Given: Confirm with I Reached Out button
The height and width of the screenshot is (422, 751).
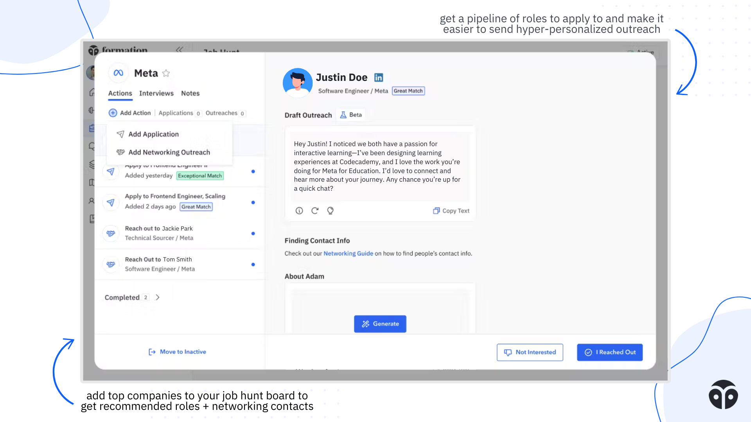Looking at the screenshot, I should (609, 352).
